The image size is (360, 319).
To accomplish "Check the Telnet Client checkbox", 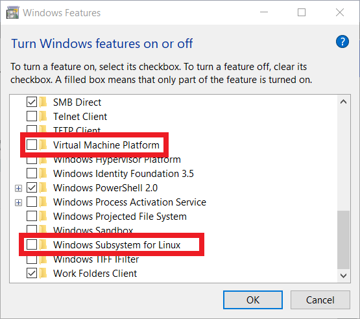I will (x=32, y=116).
